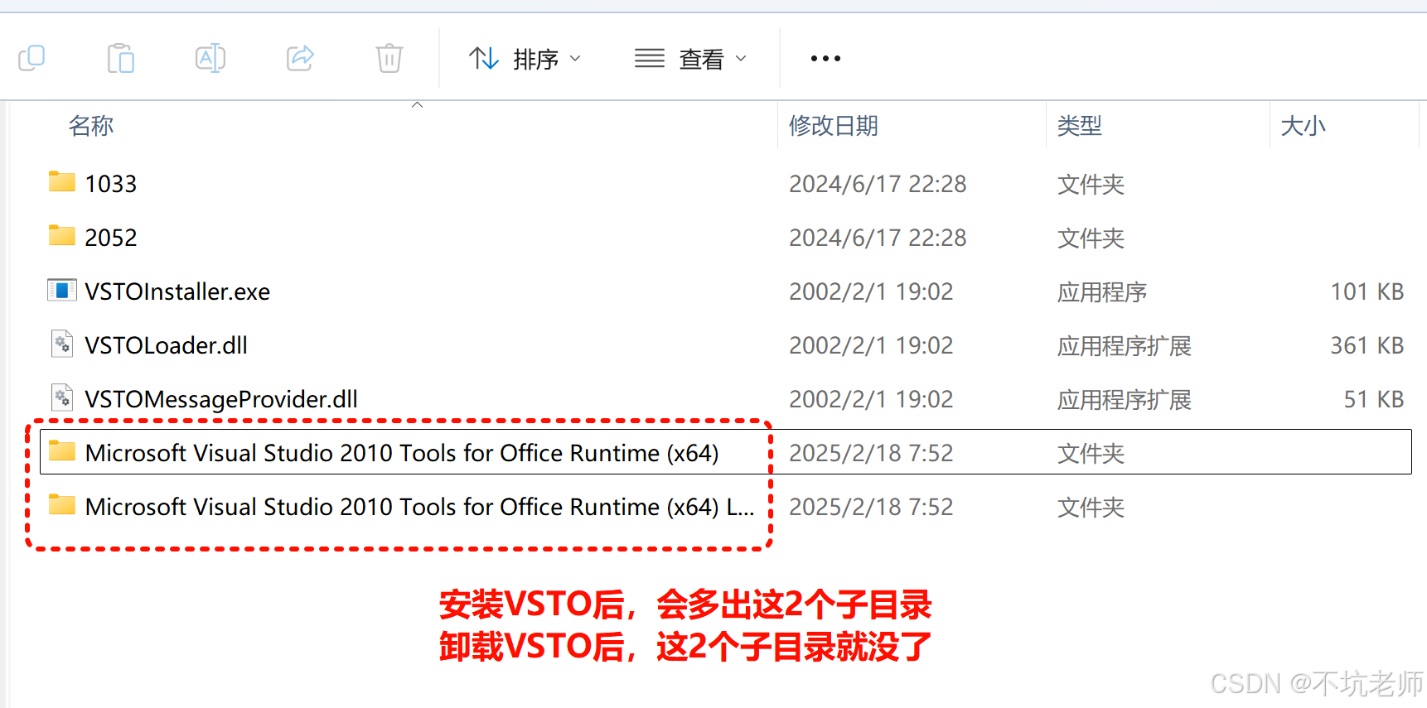Click the 361 KB size value

[1367, 345]
